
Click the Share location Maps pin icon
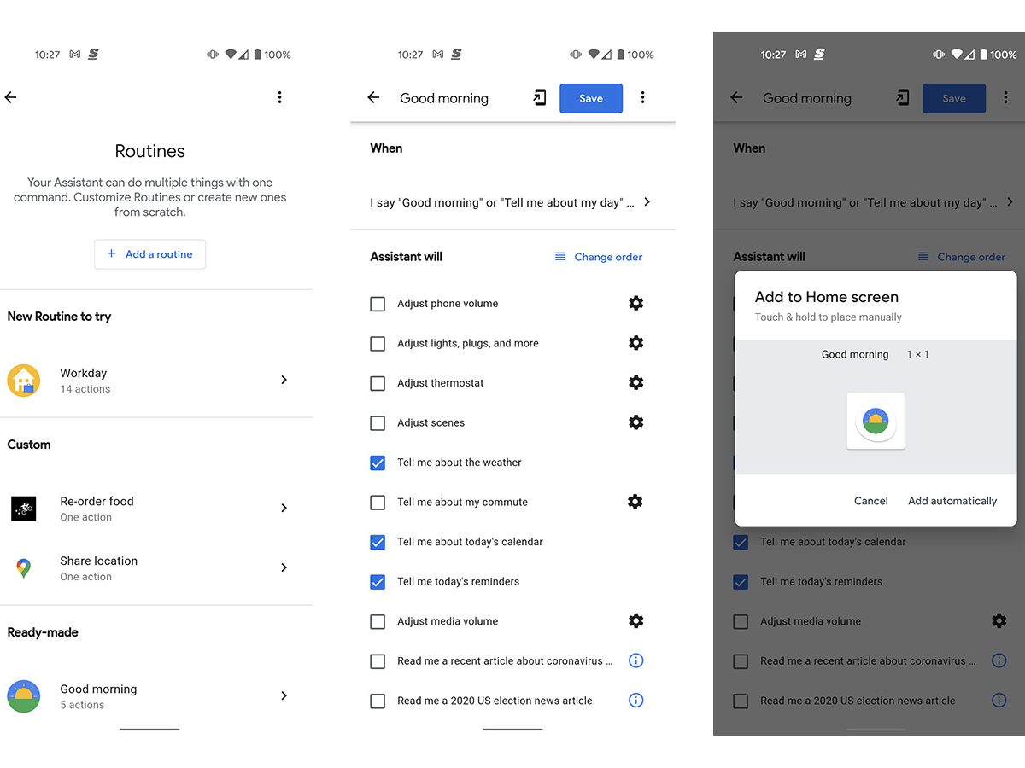click(x=24, y=568)
